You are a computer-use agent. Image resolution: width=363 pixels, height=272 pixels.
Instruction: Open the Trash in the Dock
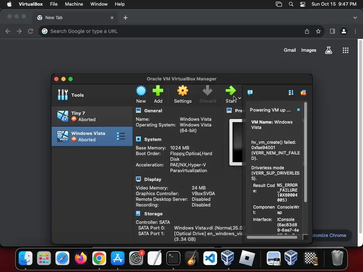coord(337,258)
